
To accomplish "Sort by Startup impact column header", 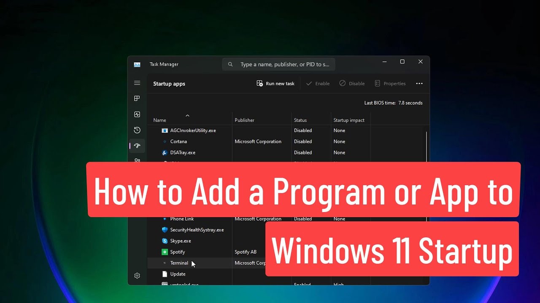I will pyautogui.click(x=349, y=120).
